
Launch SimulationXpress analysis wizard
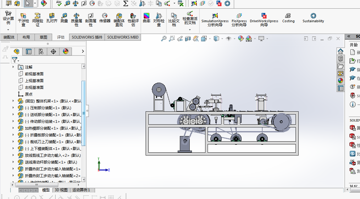(x=215, y=20)
